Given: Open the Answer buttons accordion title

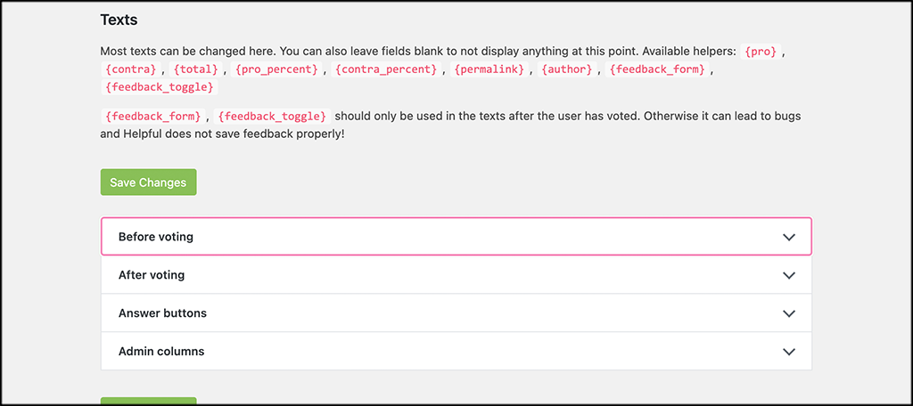Looking at the screenshot, I should 162,313.
